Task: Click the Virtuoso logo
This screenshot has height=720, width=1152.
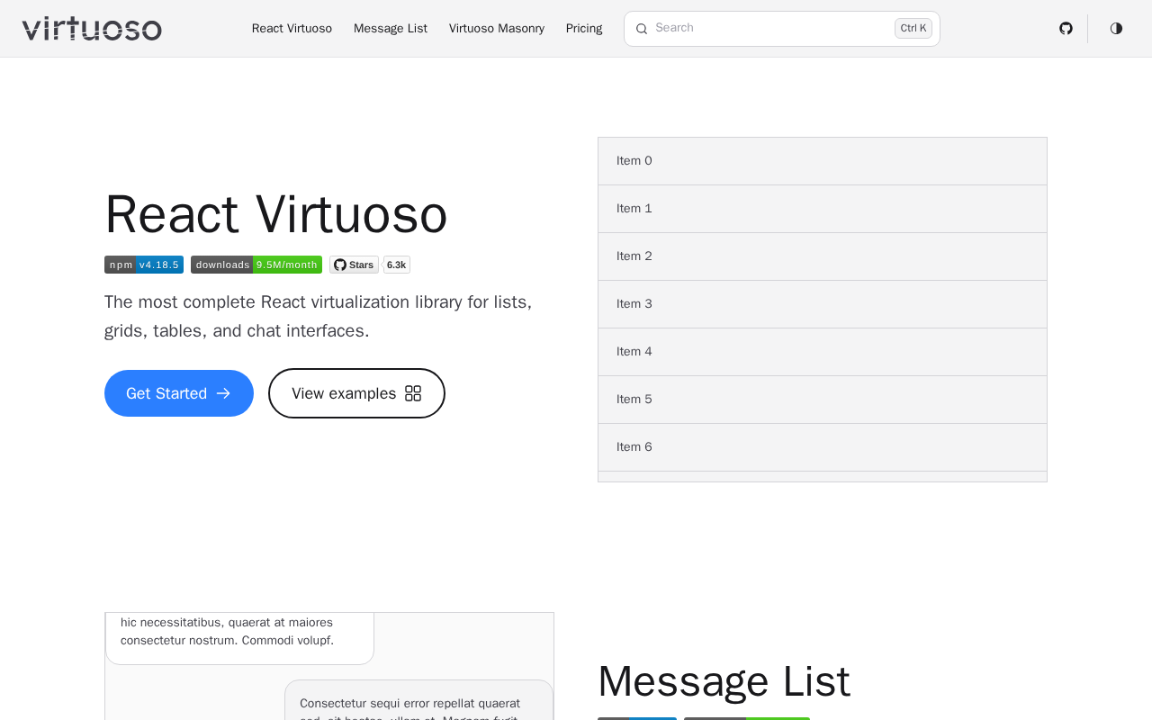Action: click(92, 29)
